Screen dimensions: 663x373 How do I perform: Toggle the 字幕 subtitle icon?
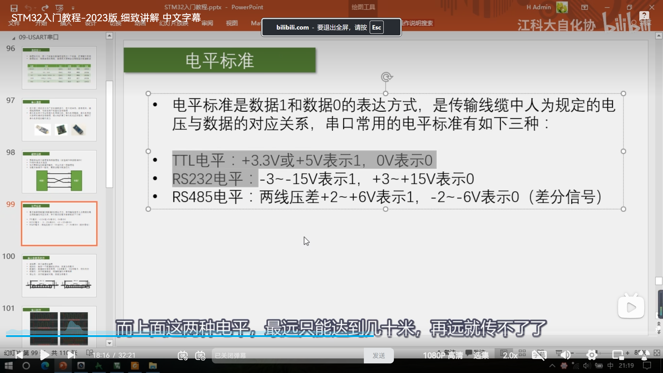[539, 355]
